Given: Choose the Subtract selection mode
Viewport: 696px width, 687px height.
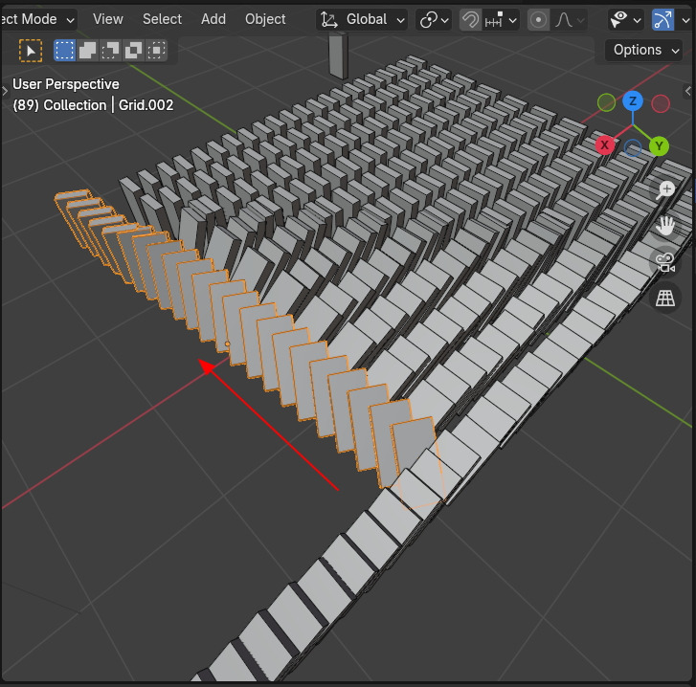Looking at the screenshot, I should (110, 50).
